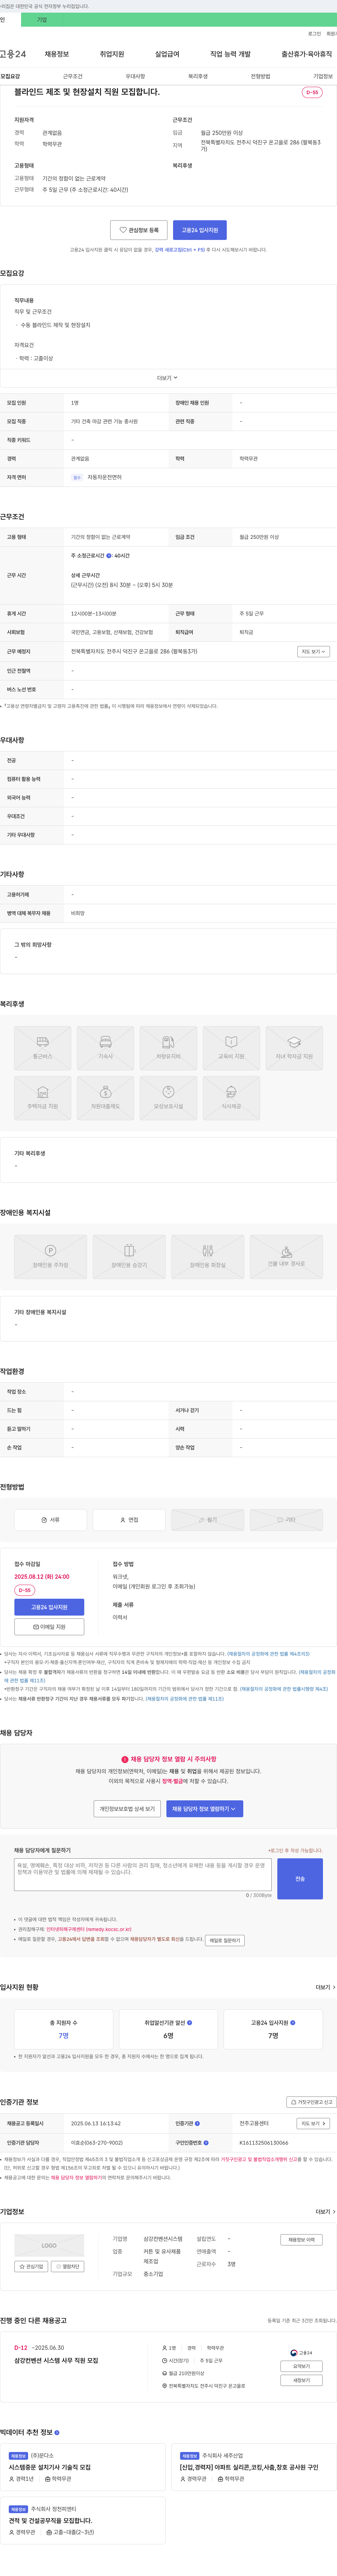Switch to the 전형방법 section tab

tap(260, 76)
